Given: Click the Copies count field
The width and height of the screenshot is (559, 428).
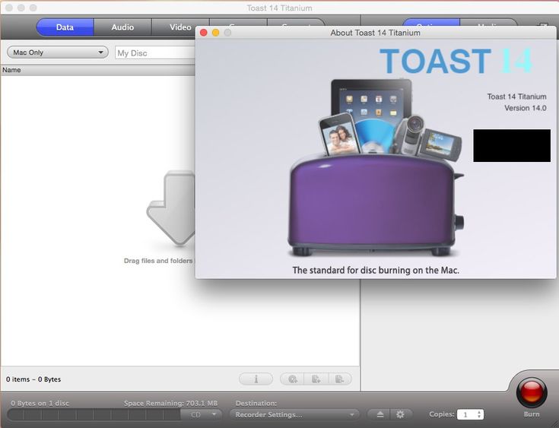Looking at the screenshot, I should click(x=466, y=414).
